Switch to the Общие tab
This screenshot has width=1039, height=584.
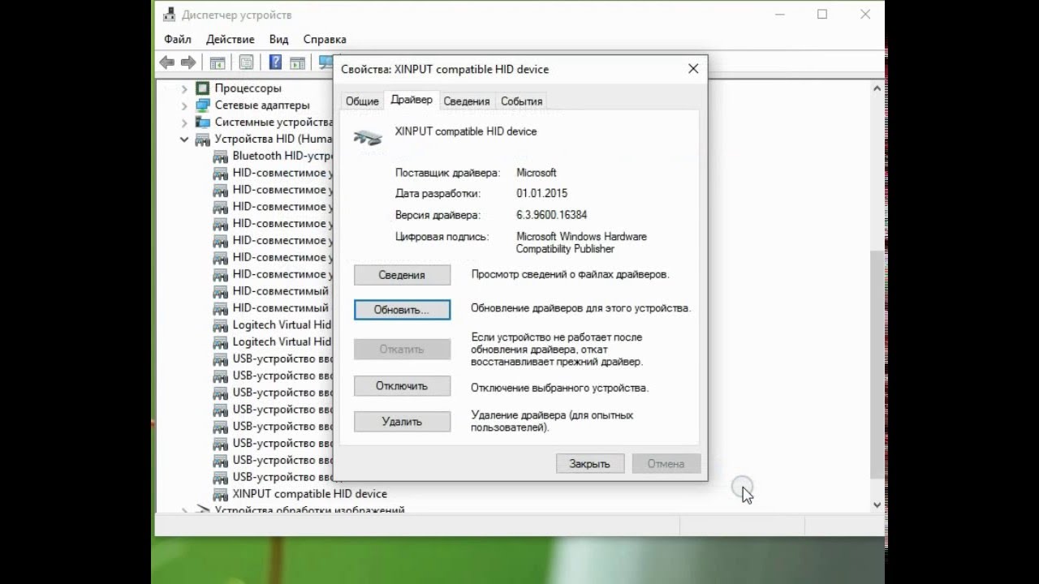point(362,101)
